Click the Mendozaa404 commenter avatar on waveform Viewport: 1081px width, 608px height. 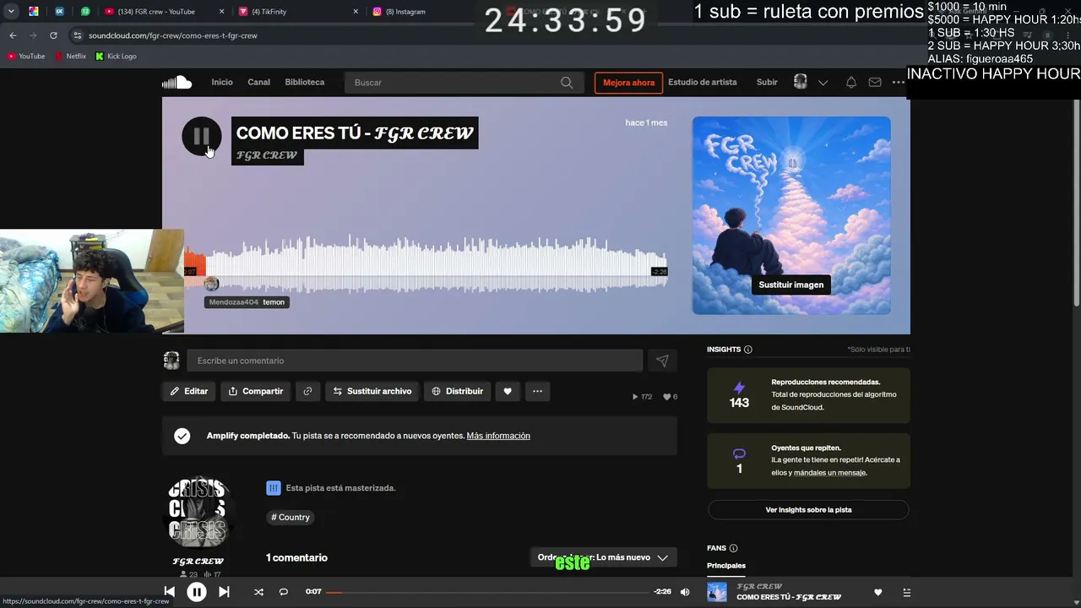tap(211, 284)
